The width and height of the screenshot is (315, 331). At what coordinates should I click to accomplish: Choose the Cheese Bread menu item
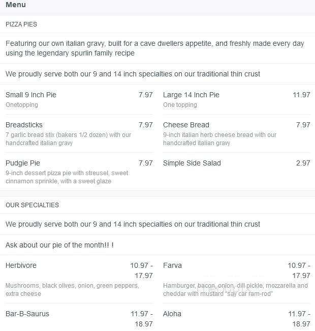coord(186,125)
